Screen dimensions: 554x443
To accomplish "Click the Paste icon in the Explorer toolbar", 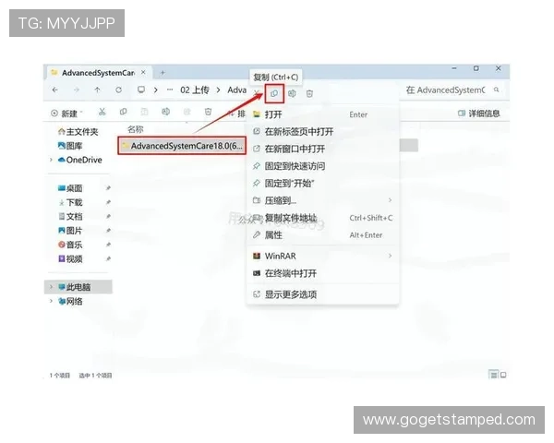I will tap(144, 112).
